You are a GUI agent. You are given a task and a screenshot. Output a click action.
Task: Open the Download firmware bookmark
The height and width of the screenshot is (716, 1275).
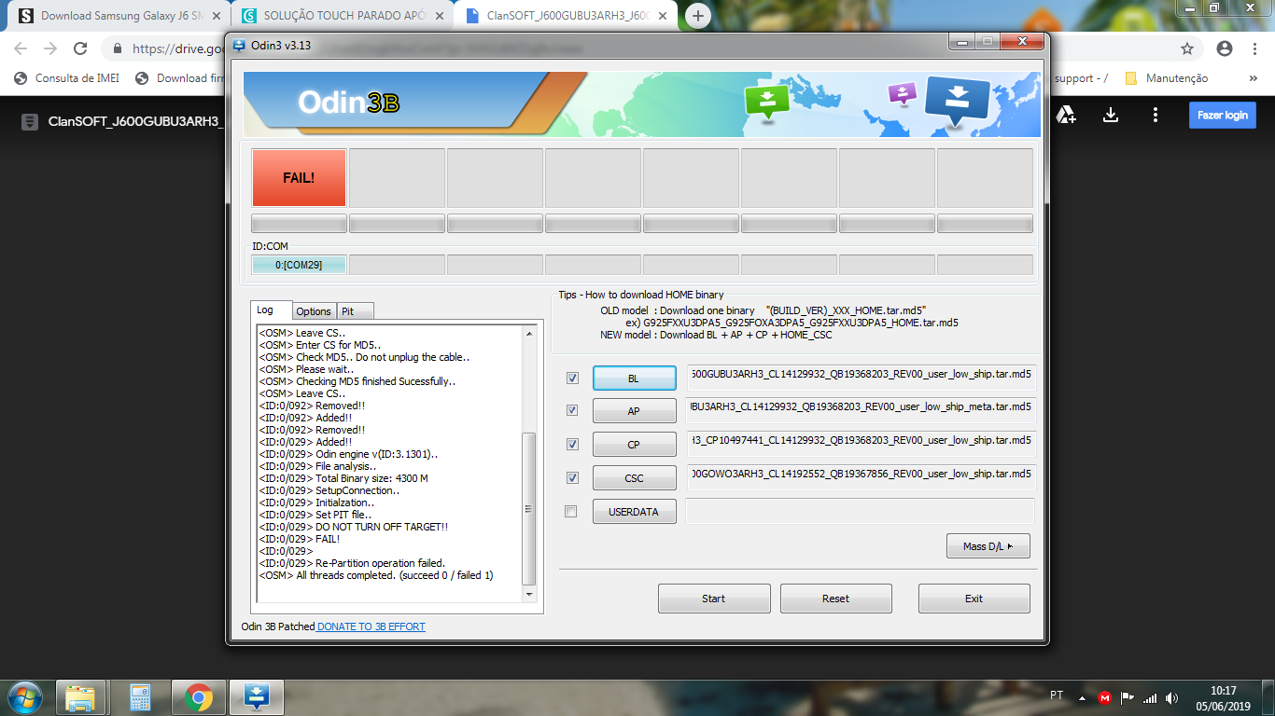(180, 78)
